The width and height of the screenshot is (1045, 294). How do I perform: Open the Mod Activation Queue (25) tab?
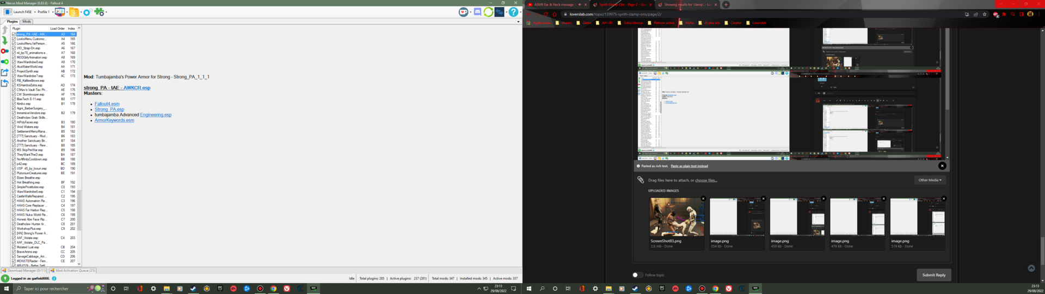pos(73,270)
